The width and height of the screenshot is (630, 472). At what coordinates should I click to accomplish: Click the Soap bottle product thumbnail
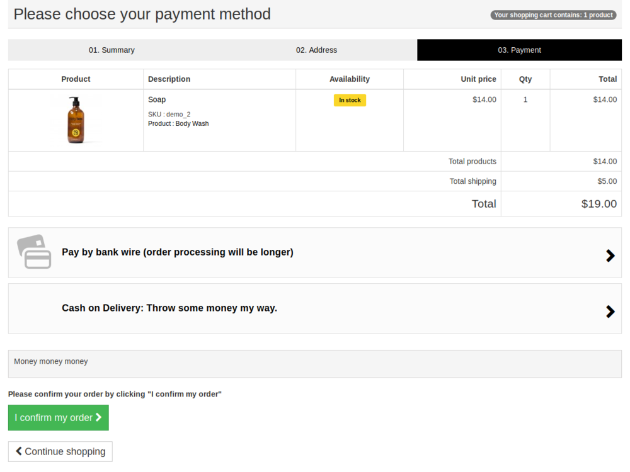point(76,120)
